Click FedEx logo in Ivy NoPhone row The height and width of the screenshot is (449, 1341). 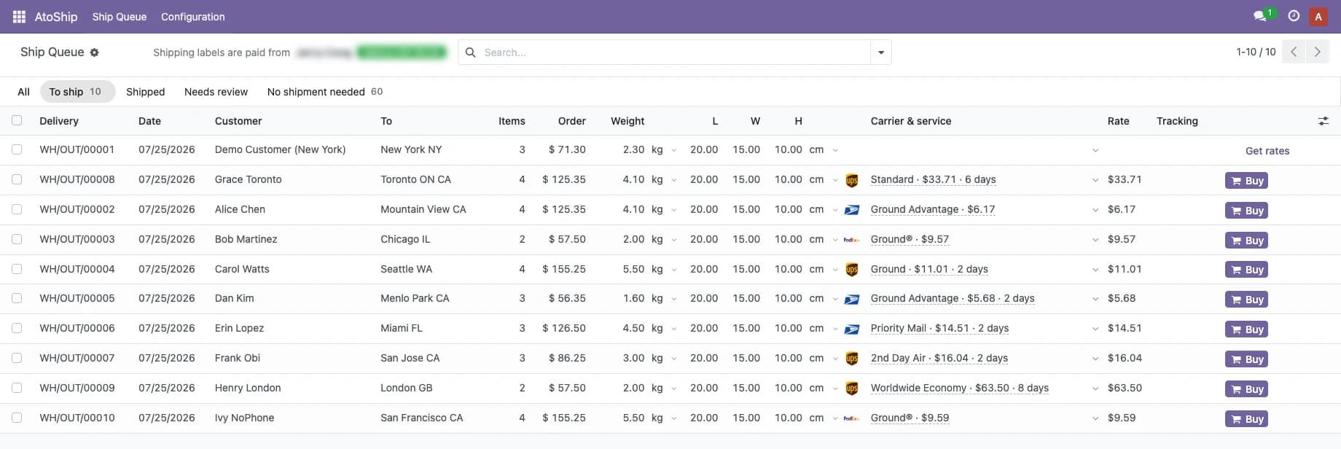click(x=851, y=418)
